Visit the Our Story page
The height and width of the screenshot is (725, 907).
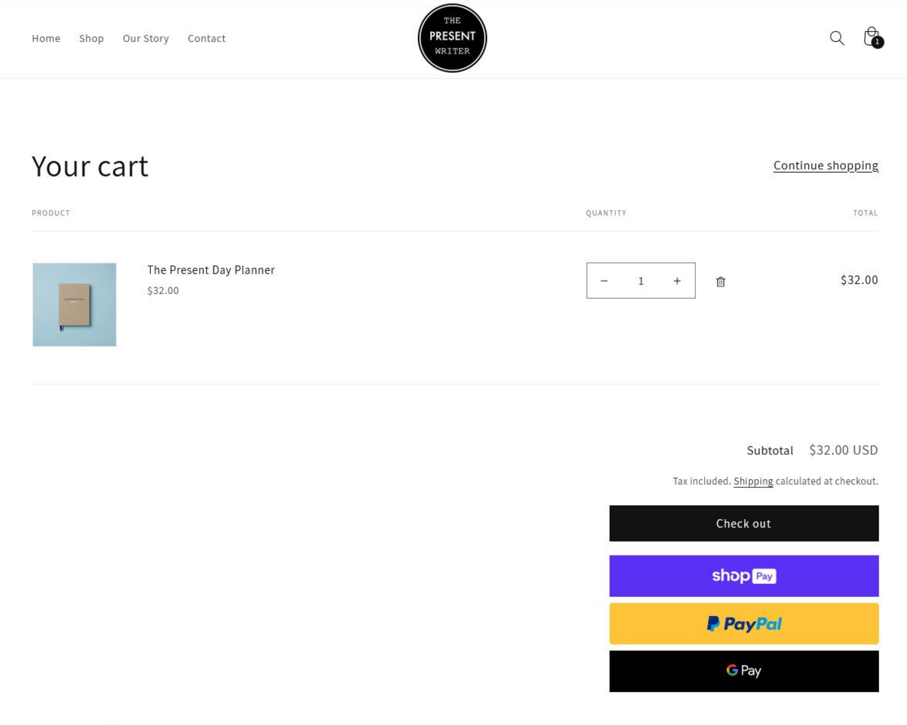click(145, 38)
